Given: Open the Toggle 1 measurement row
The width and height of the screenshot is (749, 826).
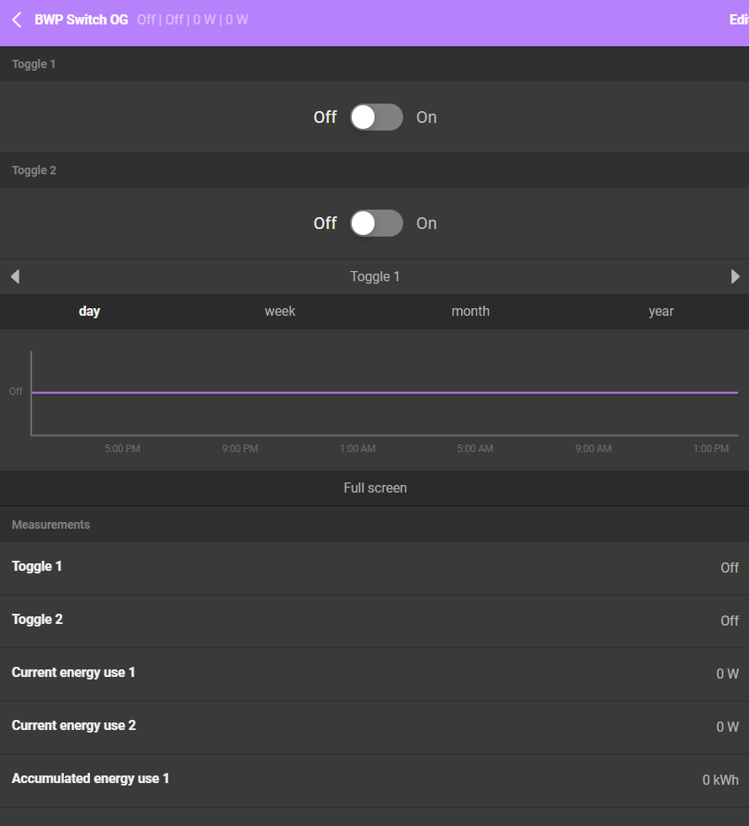Looking at the screenshot, I should click(374, 568).
